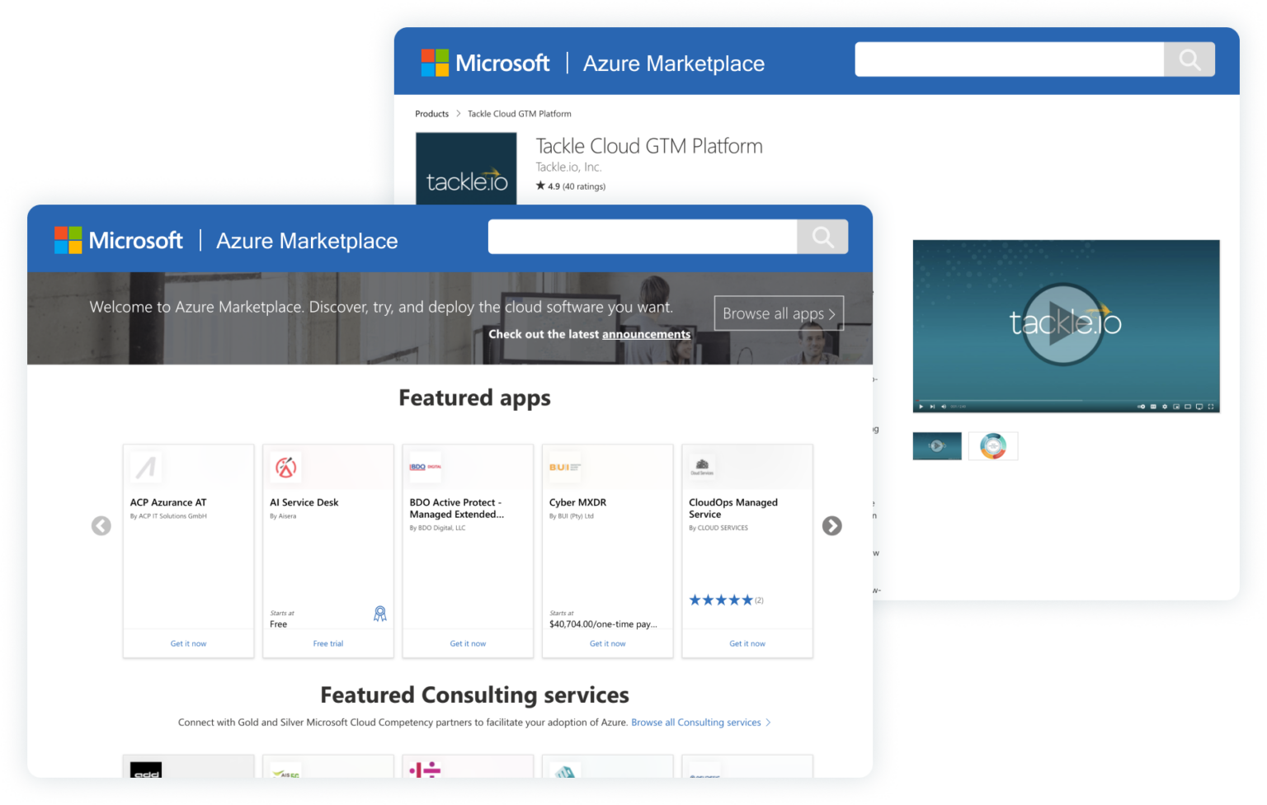Screen dimensions: 1267x805
Task: Open video settings gear icon
Action: pos(1165,407)
